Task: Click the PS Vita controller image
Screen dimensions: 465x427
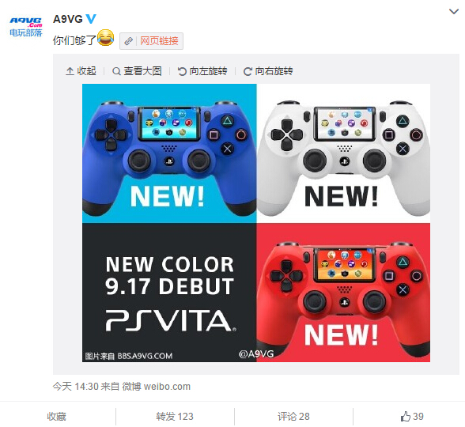Action: click(x=256, y=223)
